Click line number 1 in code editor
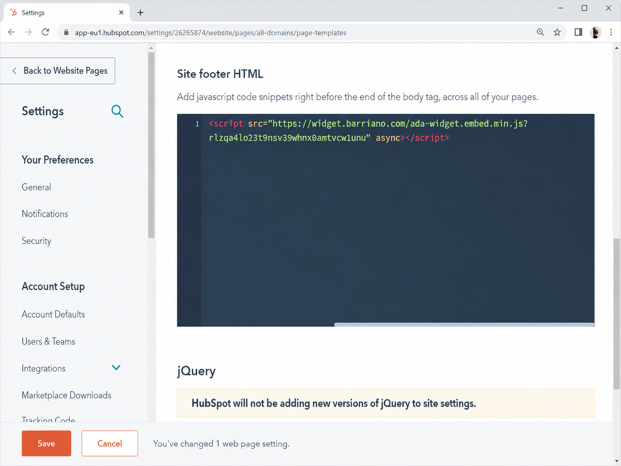Image resolution: width=621 pixels, height=466 pixels. [x=197, y=124]
